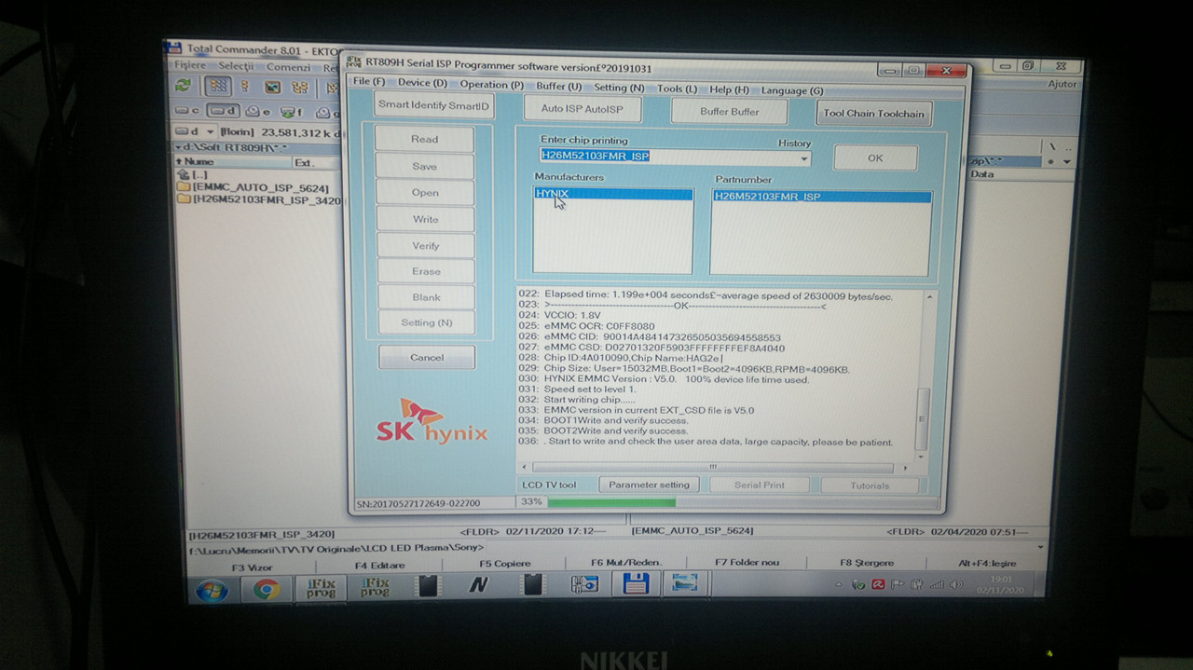Open Fișiere menu in Total Commander
1193x670 pixels.
pyautogui.click(x=190, y=65)
